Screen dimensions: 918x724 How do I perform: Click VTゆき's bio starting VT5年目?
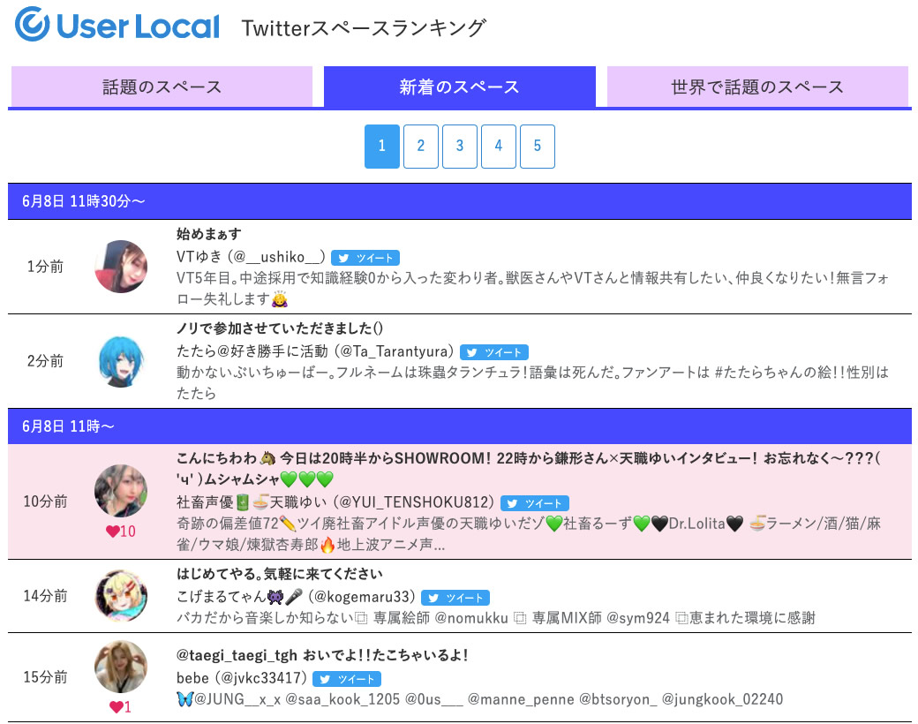533,288
